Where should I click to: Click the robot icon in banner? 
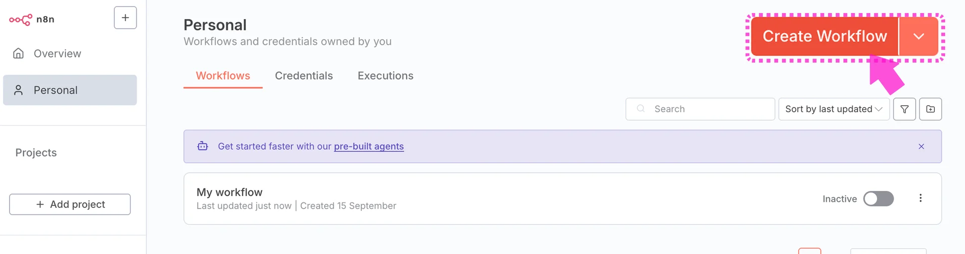[x=203, y=146]
